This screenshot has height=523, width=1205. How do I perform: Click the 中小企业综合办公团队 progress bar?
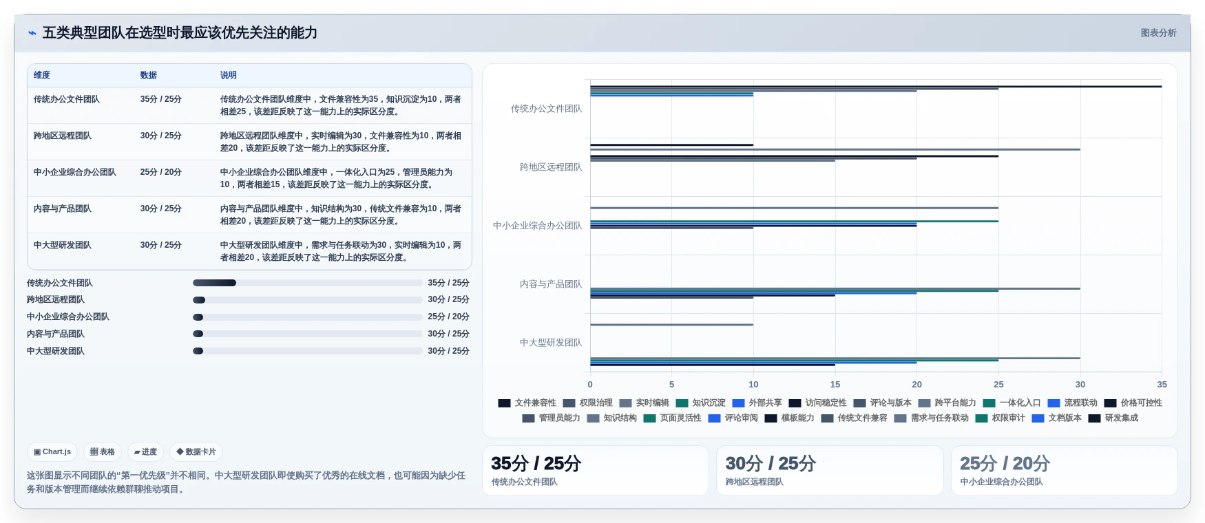[307, 317]
